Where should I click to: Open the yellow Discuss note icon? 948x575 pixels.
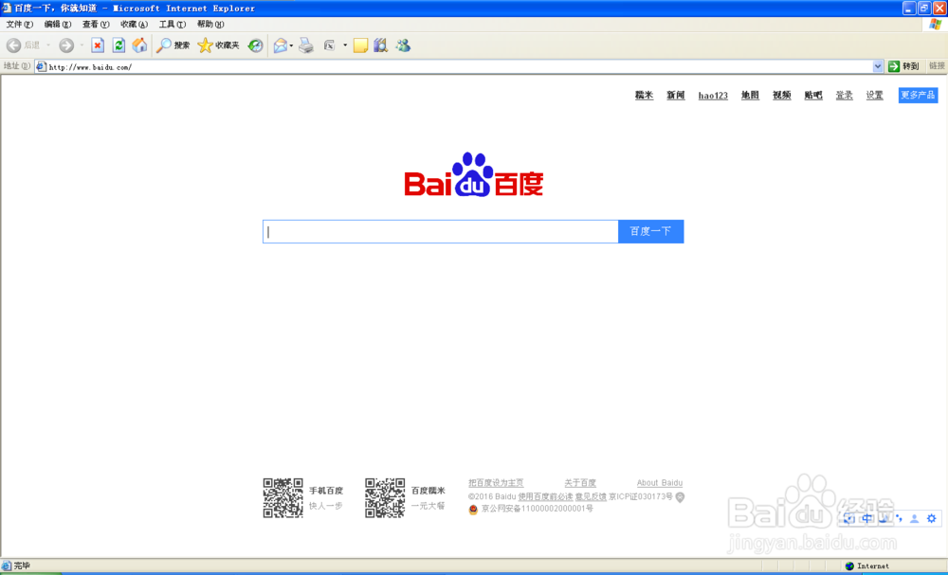pos(360,45)
